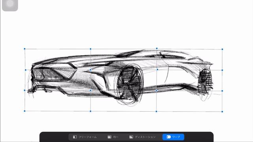Screen dimensions: 253x142
Task: Click left edge warp node beside front bumper
Action: pyautogui.click(x=25, y=90)
